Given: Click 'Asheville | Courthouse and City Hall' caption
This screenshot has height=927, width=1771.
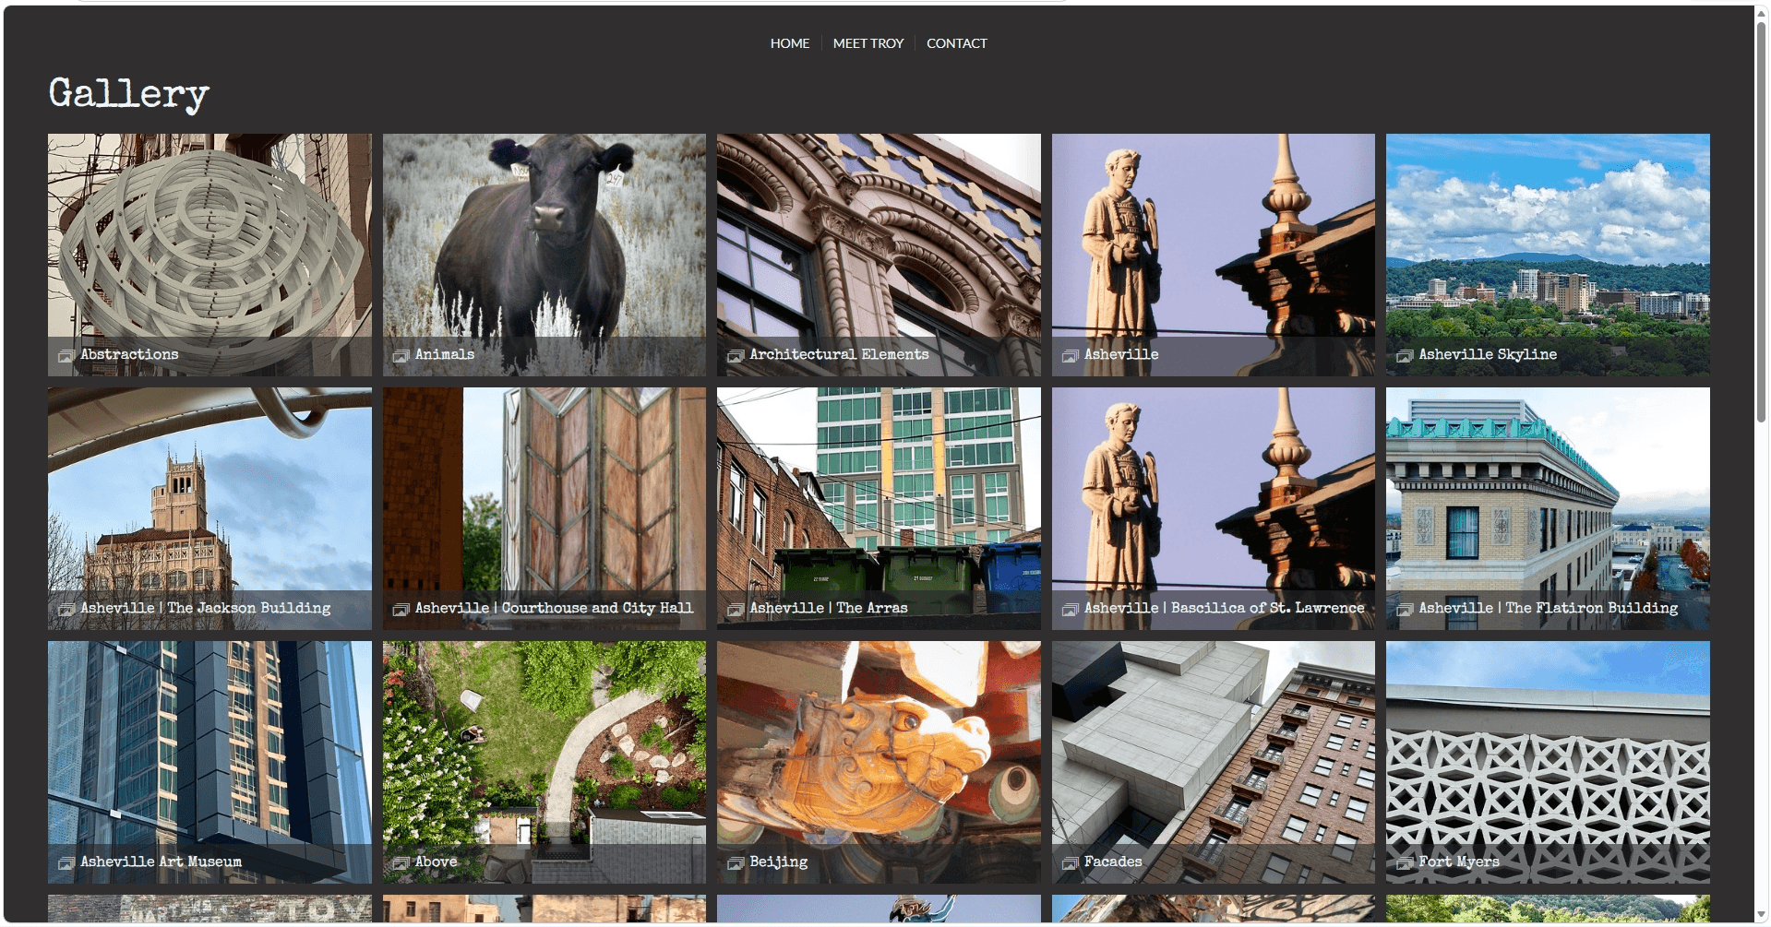Looking at the screenshot, I should (x=554, y=608).
